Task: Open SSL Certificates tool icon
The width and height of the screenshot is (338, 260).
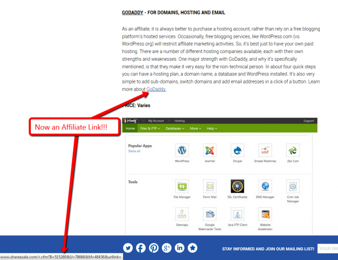Action: coord(237,186)
